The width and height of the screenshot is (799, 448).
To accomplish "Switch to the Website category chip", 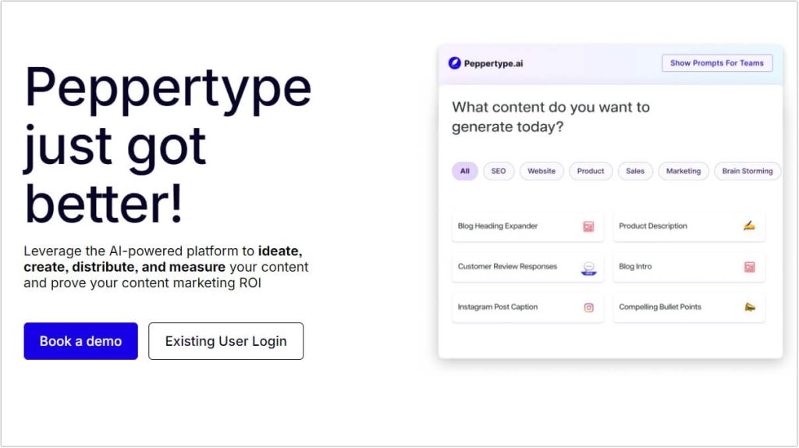I will click(x=542, y=171).
